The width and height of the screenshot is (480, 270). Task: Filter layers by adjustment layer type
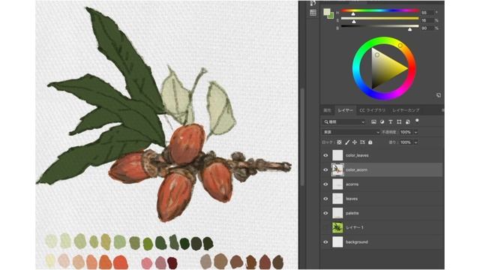coord(382,121)
